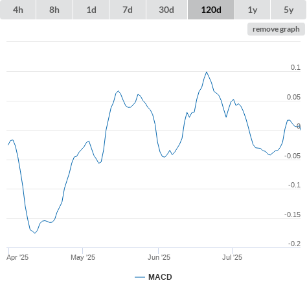Click the -0.1 y-axis value
This screenshot has height=294, width=307.
294,185
